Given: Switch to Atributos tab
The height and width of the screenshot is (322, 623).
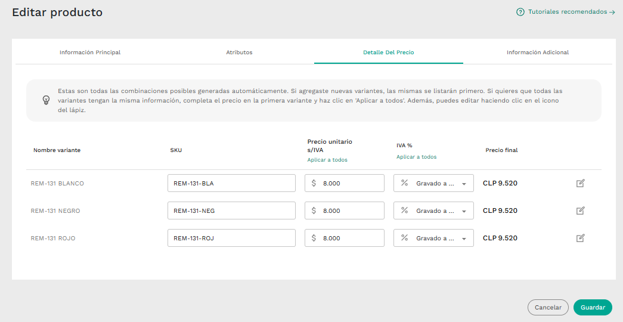Looking at the screenshot, I should [x=239, y=52].
